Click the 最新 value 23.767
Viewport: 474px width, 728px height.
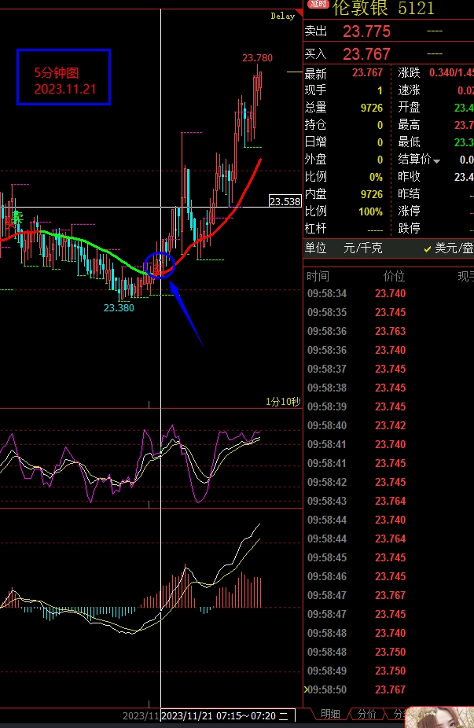(x=367, y=73)
